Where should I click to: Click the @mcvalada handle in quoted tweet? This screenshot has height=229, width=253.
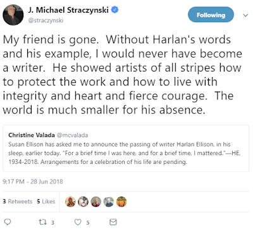72,135
